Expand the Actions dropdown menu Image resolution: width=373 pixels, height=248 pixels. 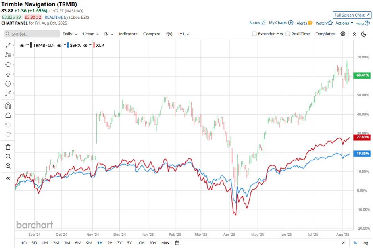point(344,23)
